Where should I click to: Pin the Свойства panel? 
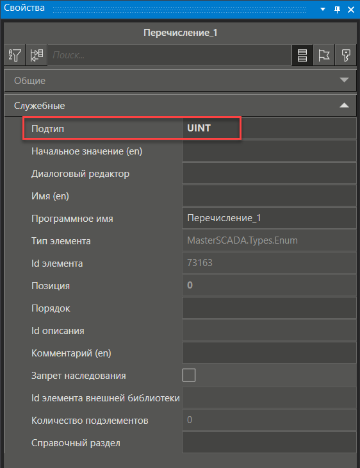[338, 10]
